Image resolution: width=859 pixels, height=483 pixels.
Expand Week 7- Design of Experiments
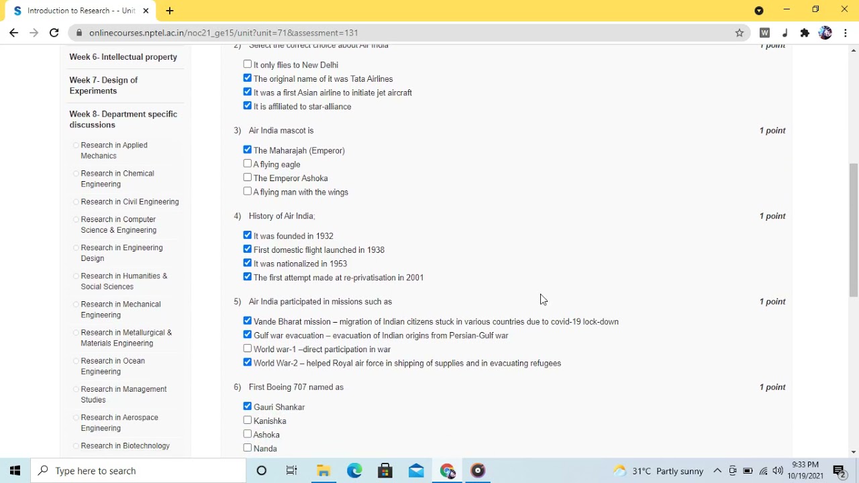point(103,85)
